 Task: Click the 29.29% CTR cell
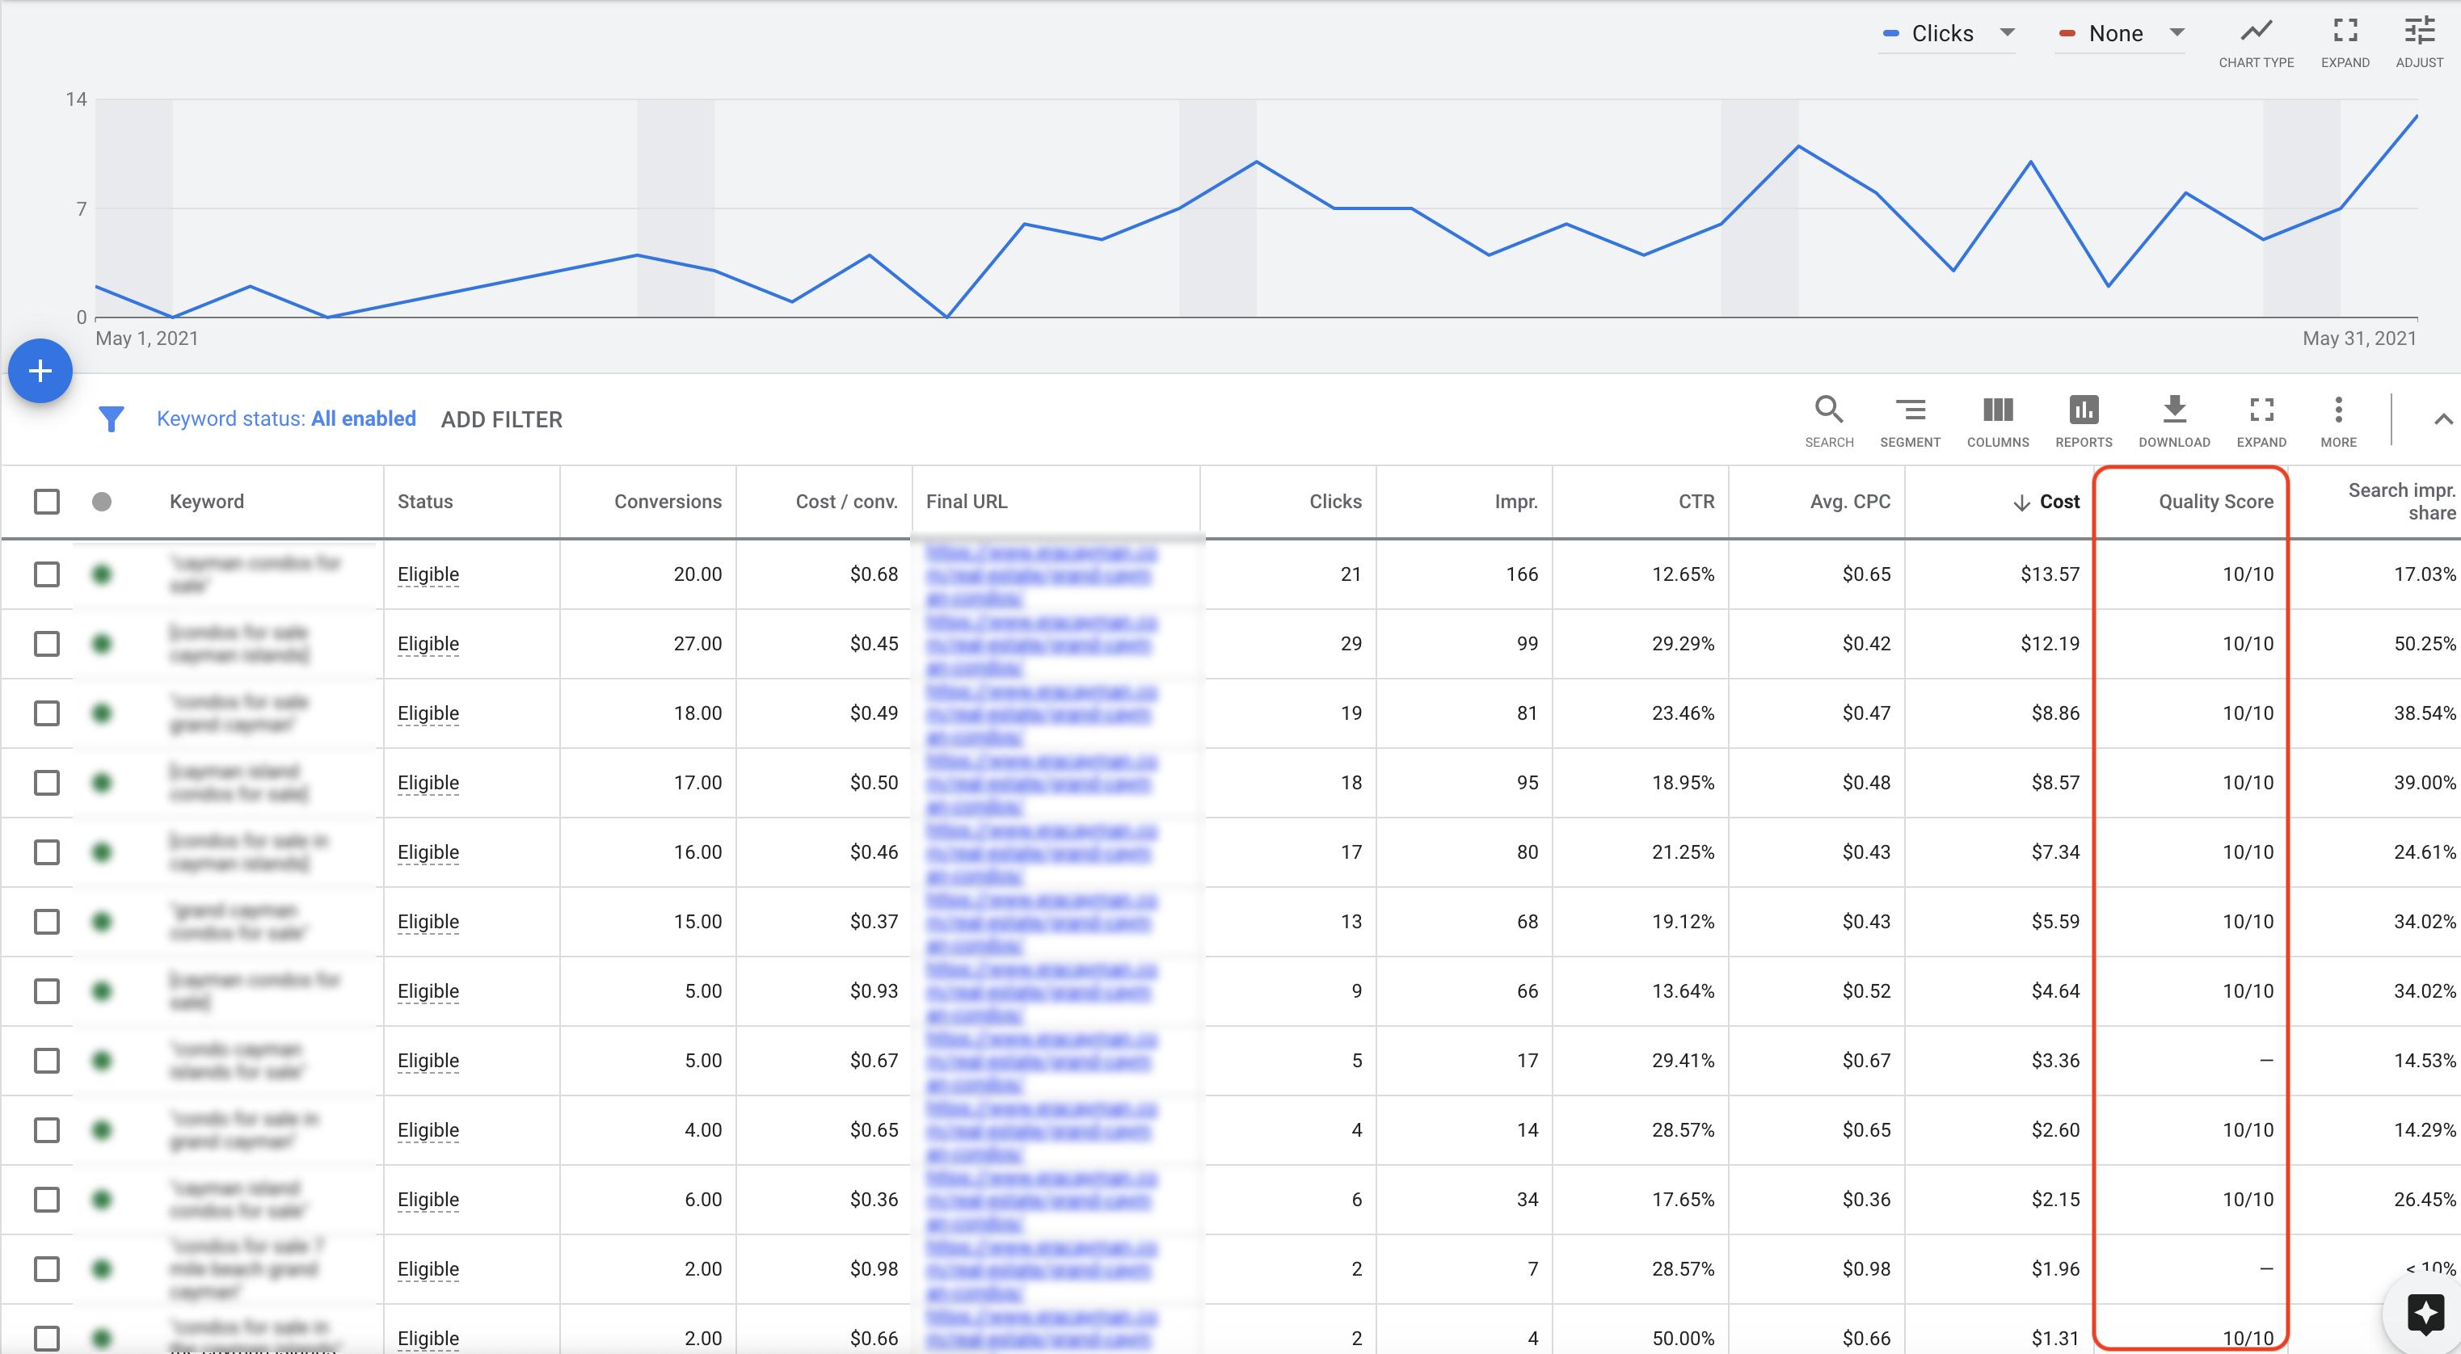tap(1683, 644)
